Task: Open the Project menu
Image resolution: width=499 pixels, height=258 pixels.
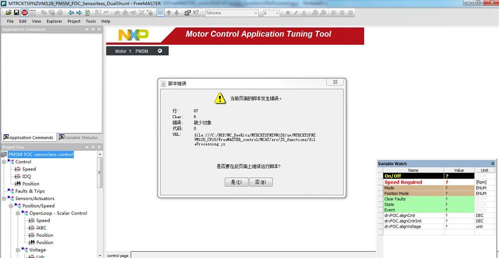Action: click(x=74, y=21)
